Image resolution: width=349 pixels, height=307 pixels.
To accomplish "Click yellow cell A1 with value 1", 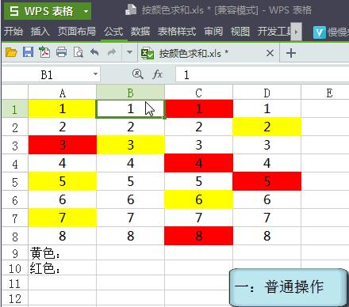I will click(63, 109).
